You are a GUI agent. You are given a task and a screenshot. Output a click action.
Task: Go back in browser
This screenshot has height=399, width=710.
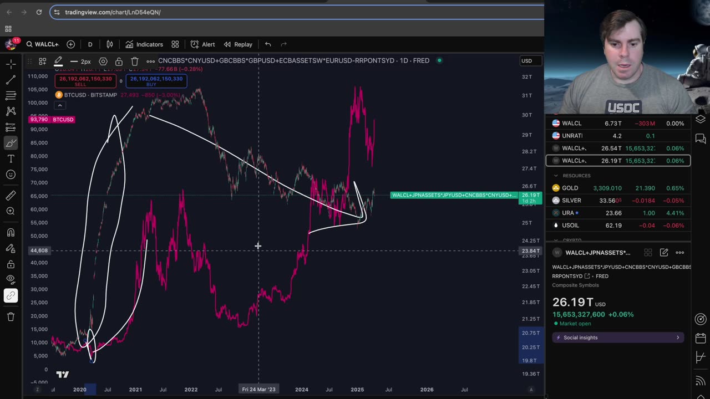pos(9,12)
